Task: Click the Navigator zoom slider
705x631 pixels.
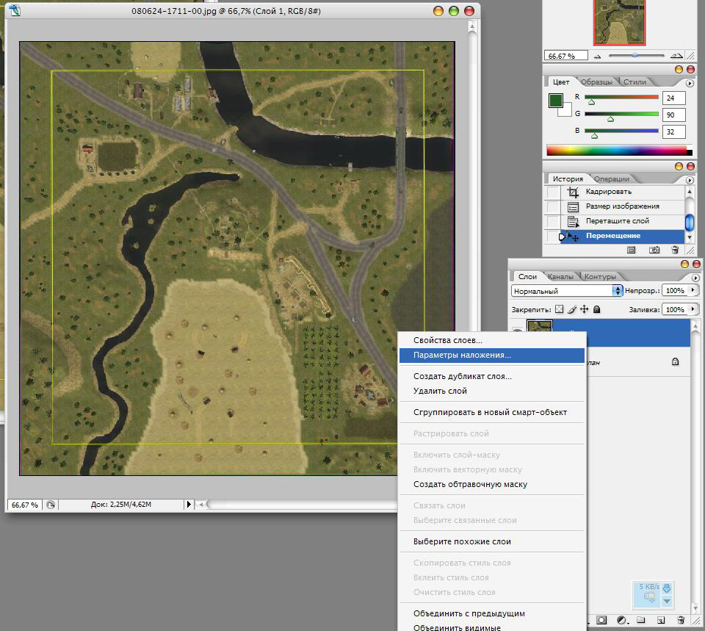Action: pyautogui.click(x=636, y=56)
